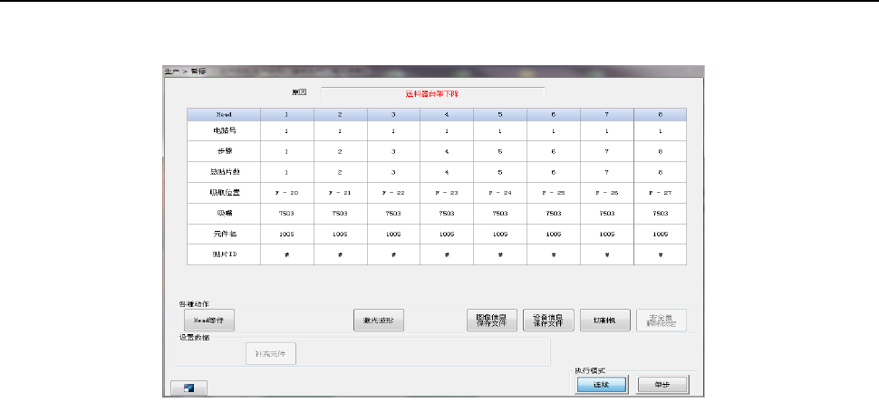Click 图像信息 保存文件 button
The height and width of the screenshot is (412, 879).
point(492,321)
